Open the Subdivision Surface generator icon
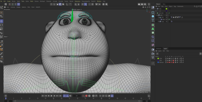The image size is (202, 102). click(153, 25)
